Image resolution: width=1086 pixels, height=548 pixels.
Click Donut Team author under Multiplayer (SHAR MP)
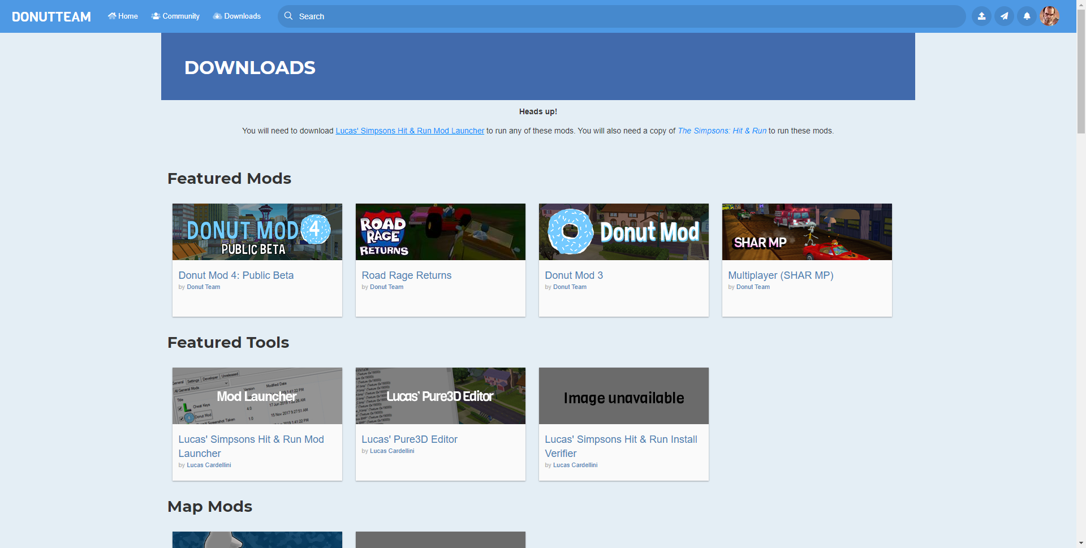pos(753,287)
